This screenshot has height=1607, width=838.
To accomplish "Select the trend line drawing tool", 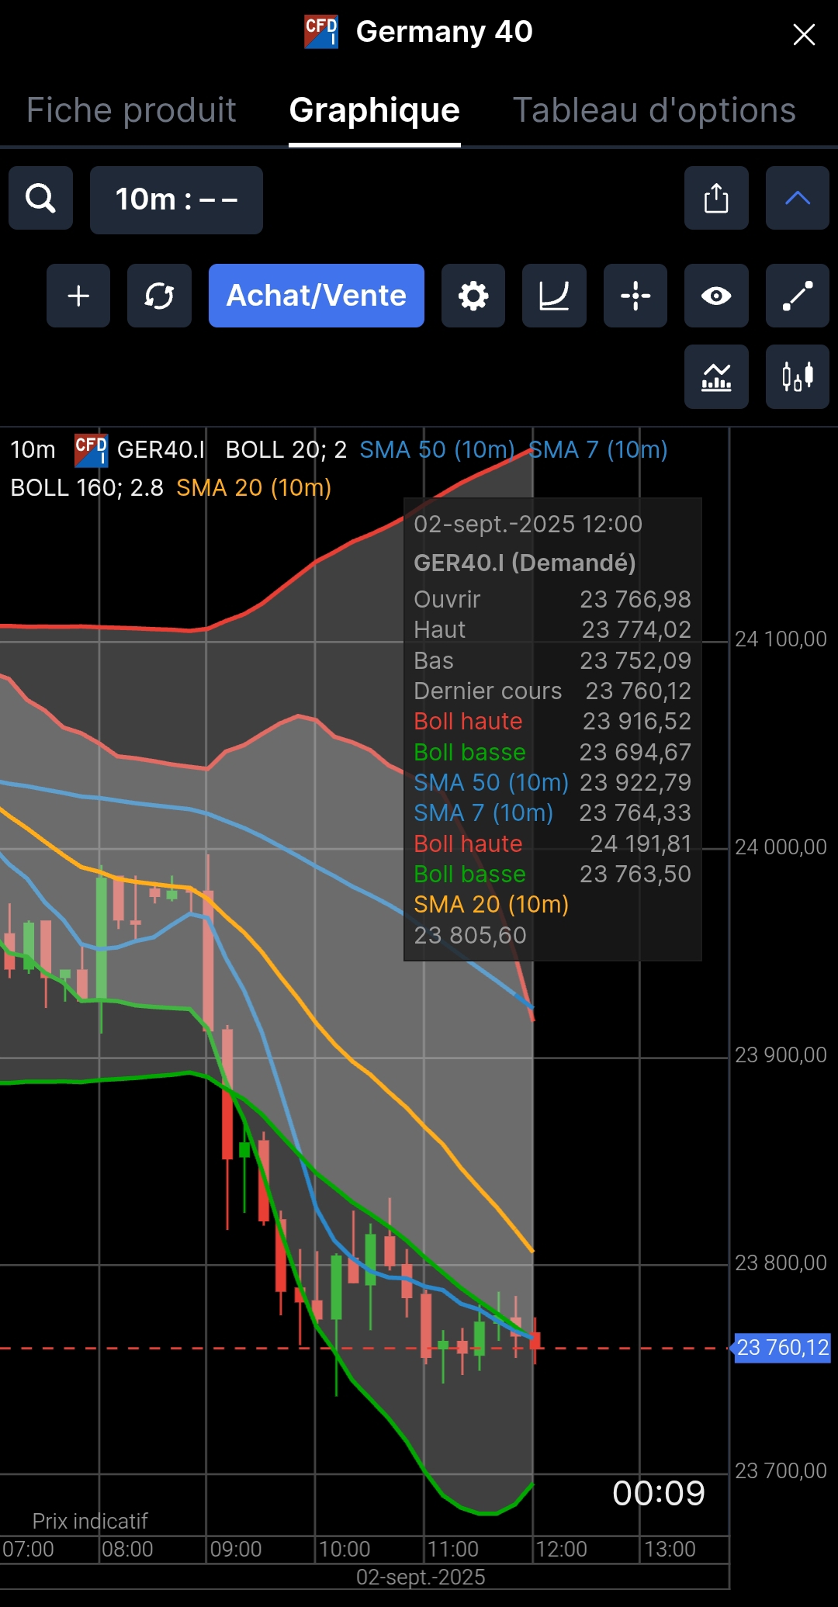I will 798,296.
